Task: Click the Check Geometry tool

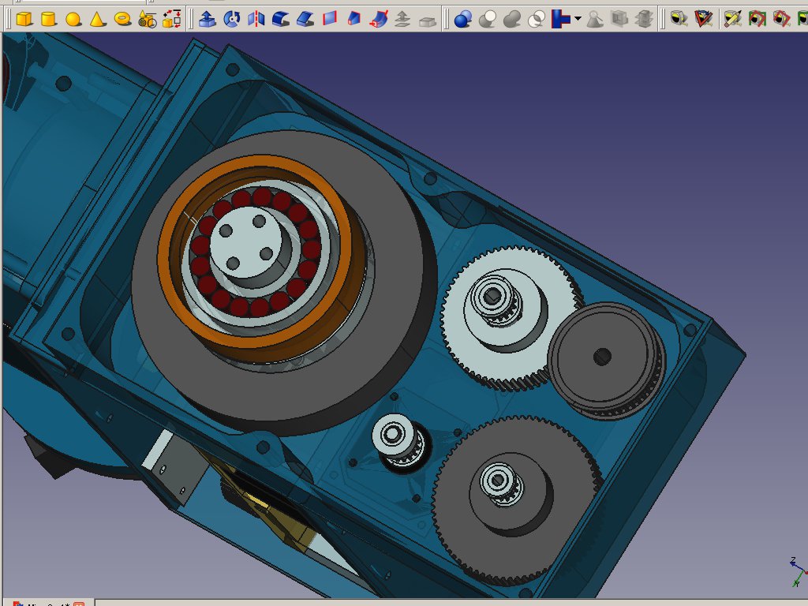Action: [595, 19]
